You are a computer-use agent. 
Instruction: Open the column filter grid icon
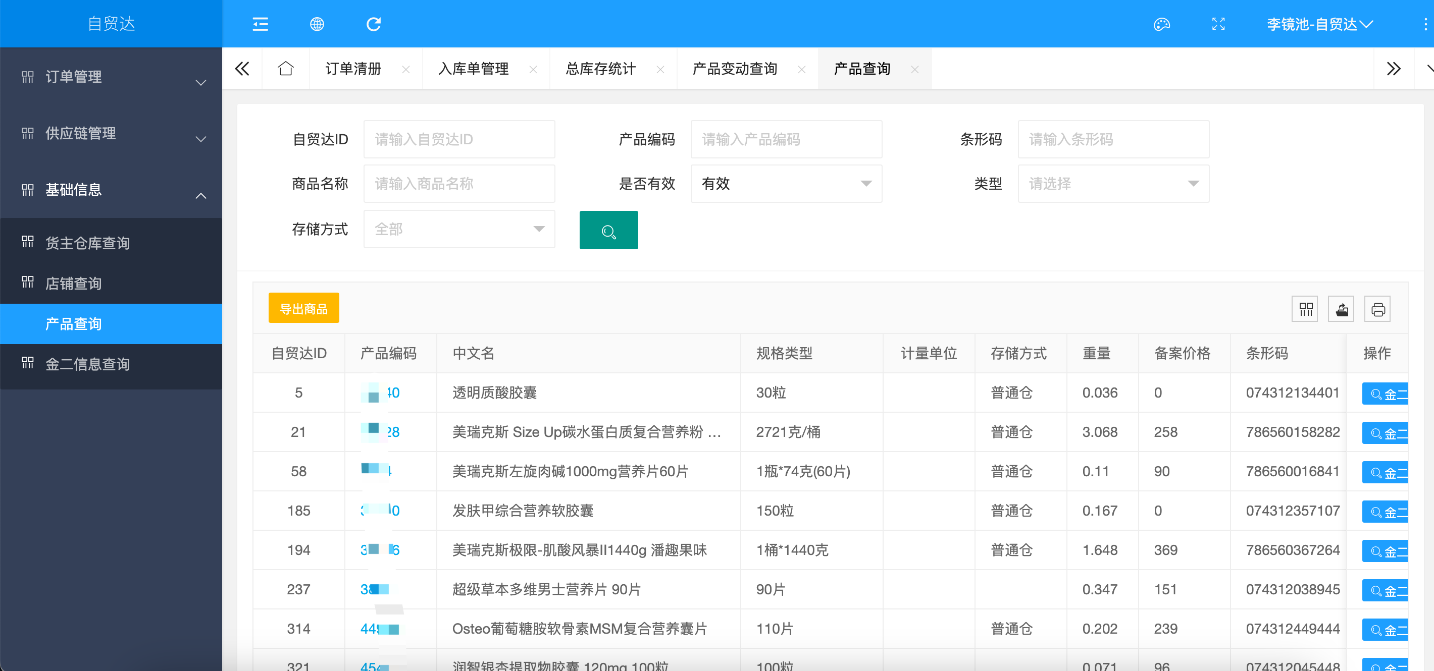coord(1305,309)
